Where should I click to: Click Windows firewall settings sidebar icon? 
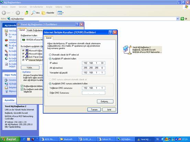click(x=6, y=40)
